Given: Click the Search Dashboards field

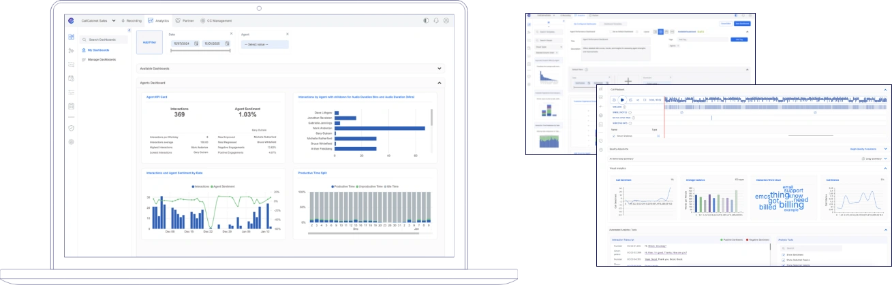Looking at the screenshot, I should point(103,39).
